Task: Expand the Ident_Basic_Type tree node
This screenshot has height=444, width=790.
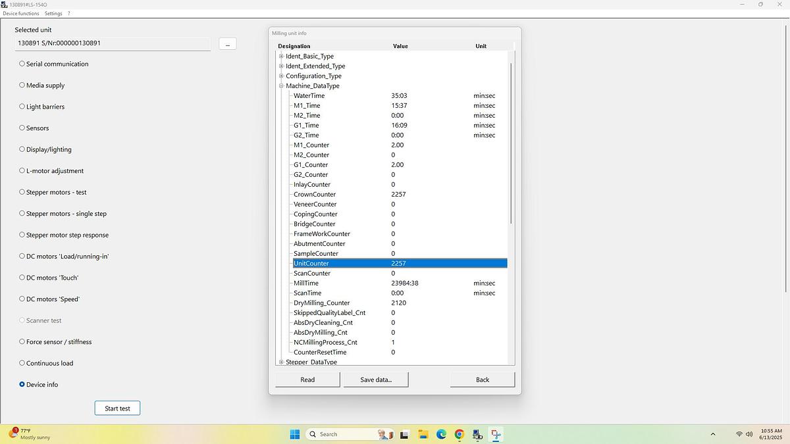Action: click(x=281, y=57)
